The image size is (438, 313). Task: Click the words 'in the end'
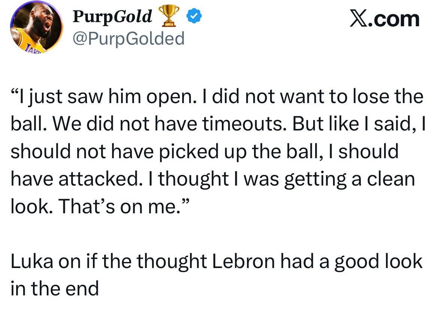click(x=54, y=288)
